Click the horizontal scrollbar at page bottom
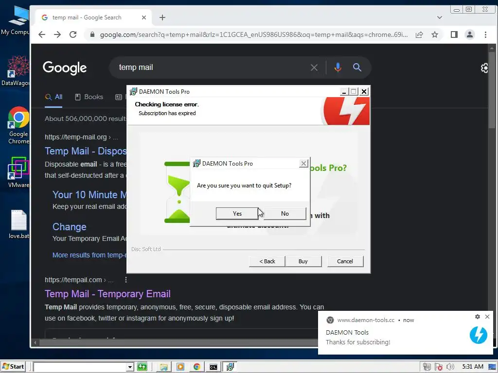 [x=178, y=342]
